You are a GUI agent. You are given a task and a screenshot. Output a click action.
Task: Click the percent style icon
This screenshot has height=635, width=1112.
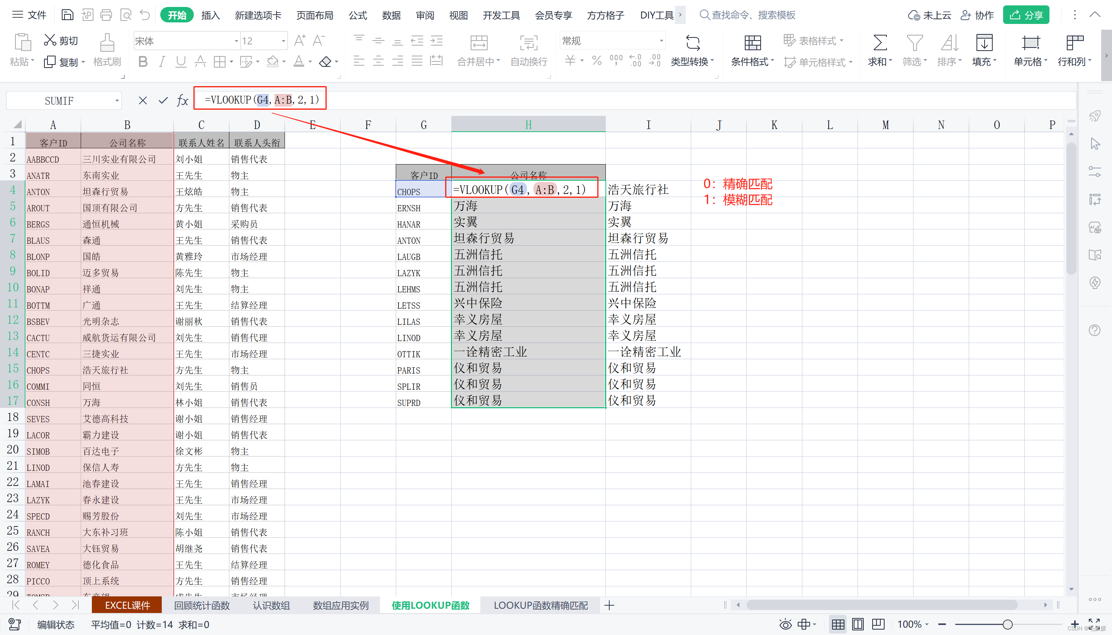[597, 61]
